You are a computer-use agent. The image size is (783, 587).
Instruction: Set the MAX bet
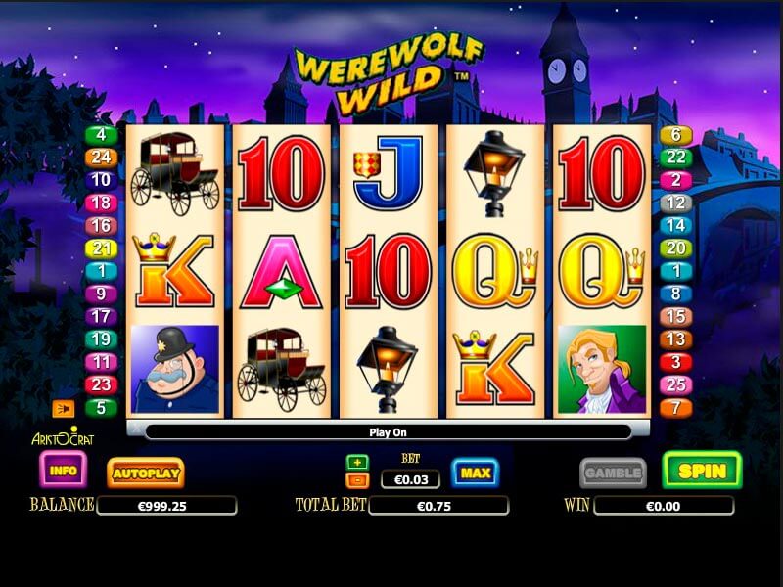click(x=476, y=473)
